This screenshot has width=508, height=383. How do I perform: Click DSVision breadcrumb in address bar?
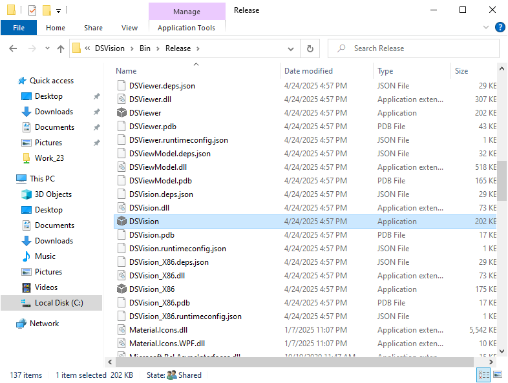click(x=109, y=48)
